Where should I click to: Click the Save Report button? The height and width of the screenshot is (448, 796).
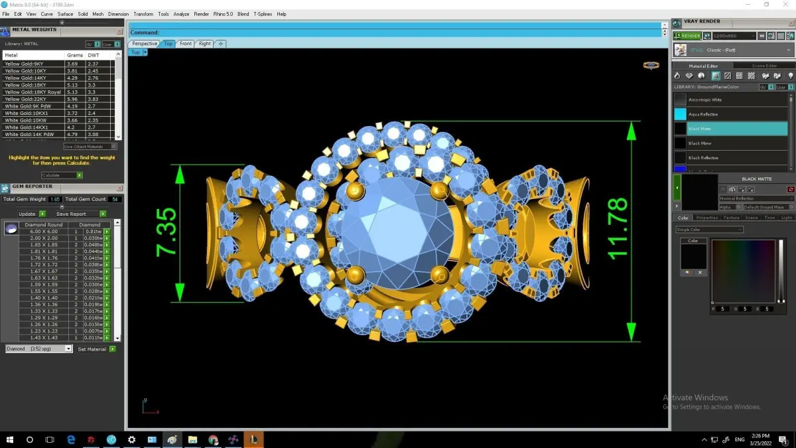pyautogui.click(x=80, y=214)
